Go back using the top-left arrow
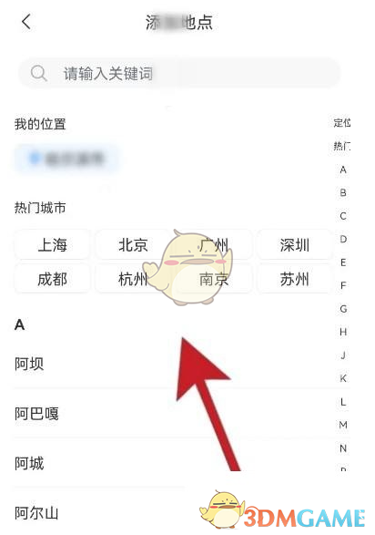 [x=26, y=22]
